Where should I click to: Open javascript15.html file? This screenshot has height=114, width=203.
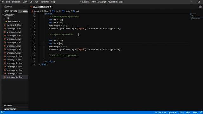tap(14, 73)
